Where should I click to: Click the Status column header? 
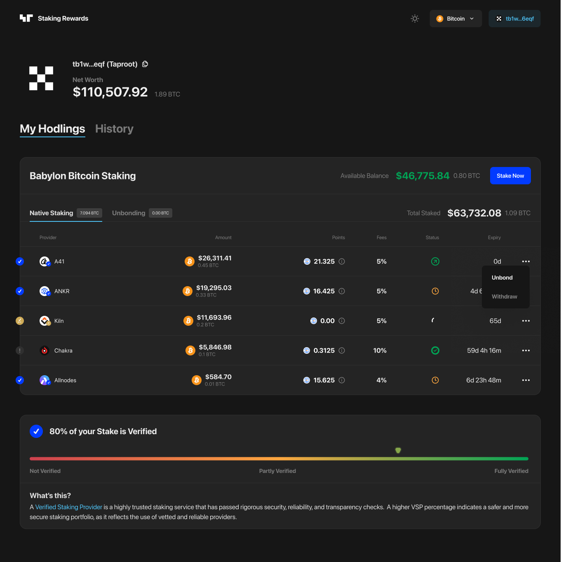pos(432,237)
